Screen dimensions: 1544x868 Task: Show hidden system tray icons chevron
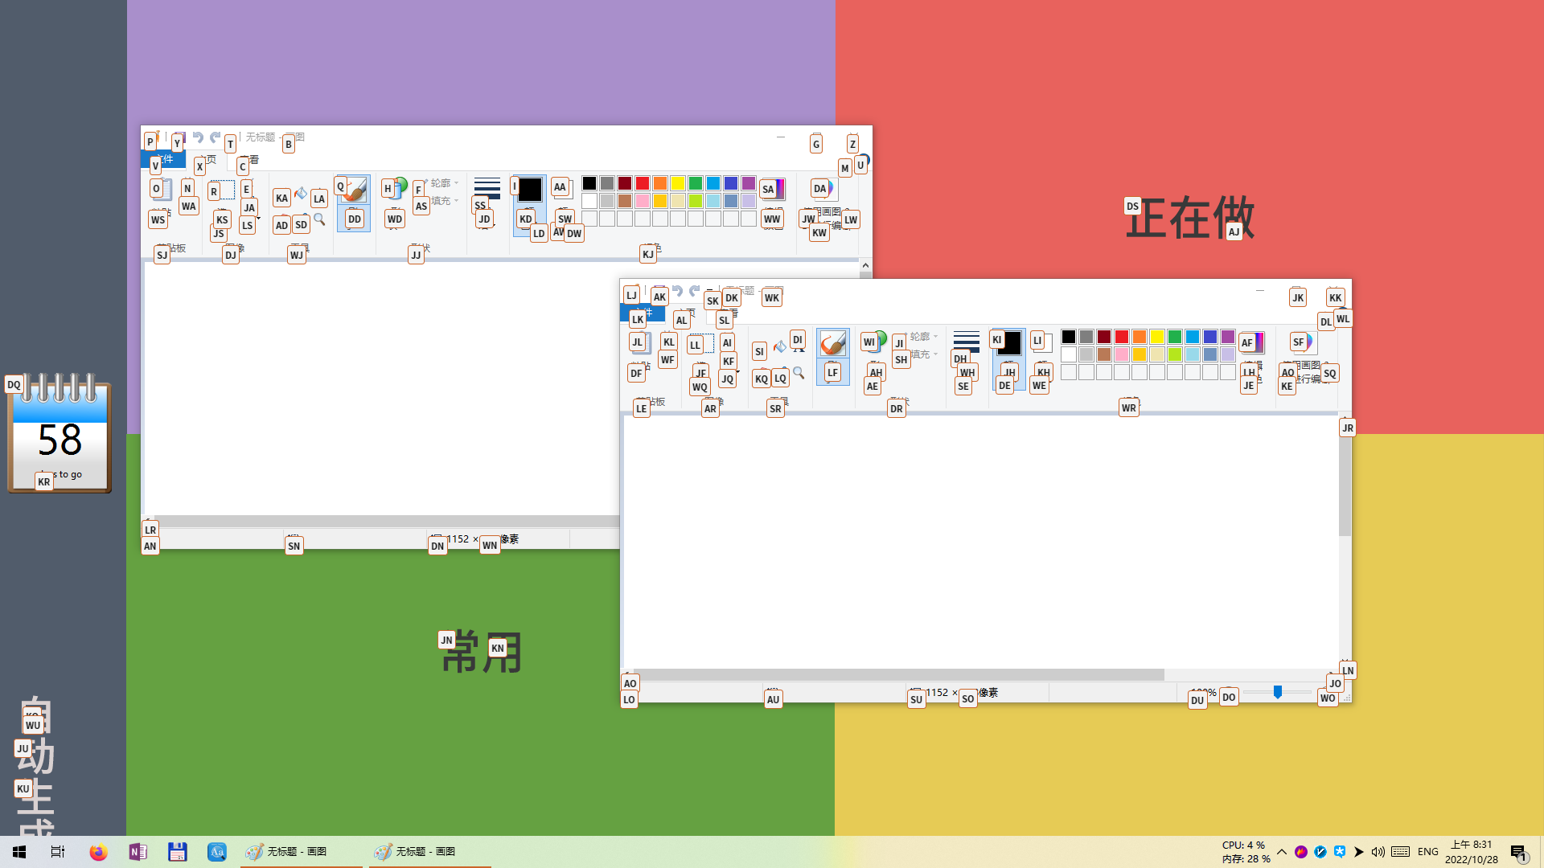click(1282, 852)
